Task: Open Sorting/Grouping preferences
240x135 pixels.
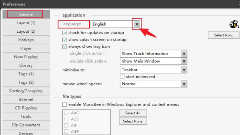Action: coord(26,91)
